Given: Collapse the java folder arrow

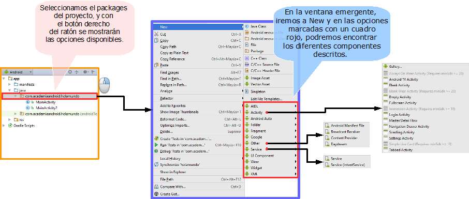Looking at the screenshot, I should coord(9,90).
